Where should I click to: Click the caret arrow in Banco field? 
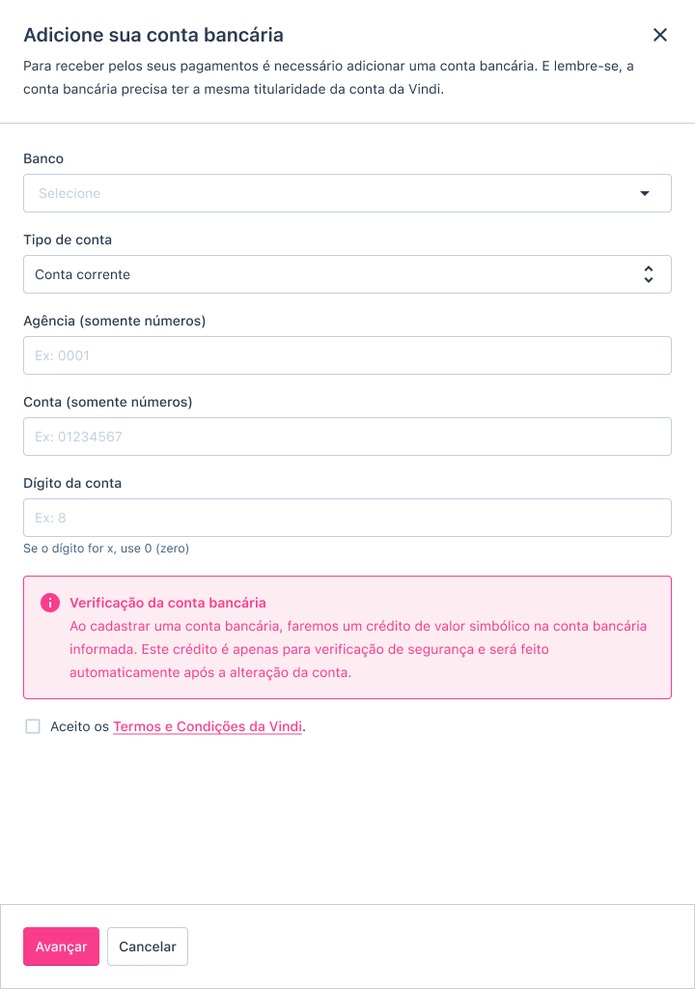point(645,193)
